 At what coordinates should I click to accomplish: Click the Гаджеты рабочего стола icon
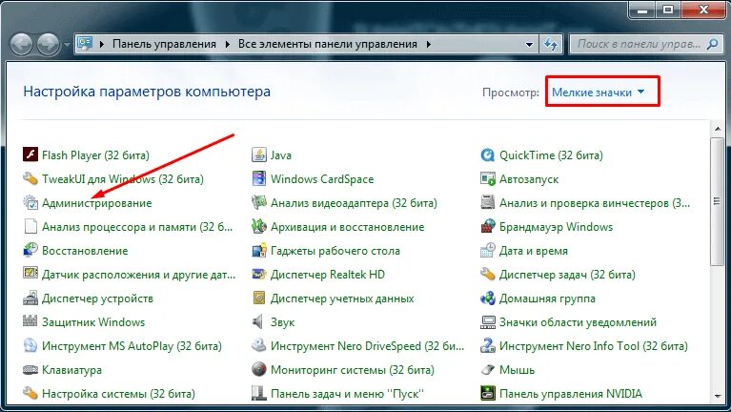[x=258, y=251]
